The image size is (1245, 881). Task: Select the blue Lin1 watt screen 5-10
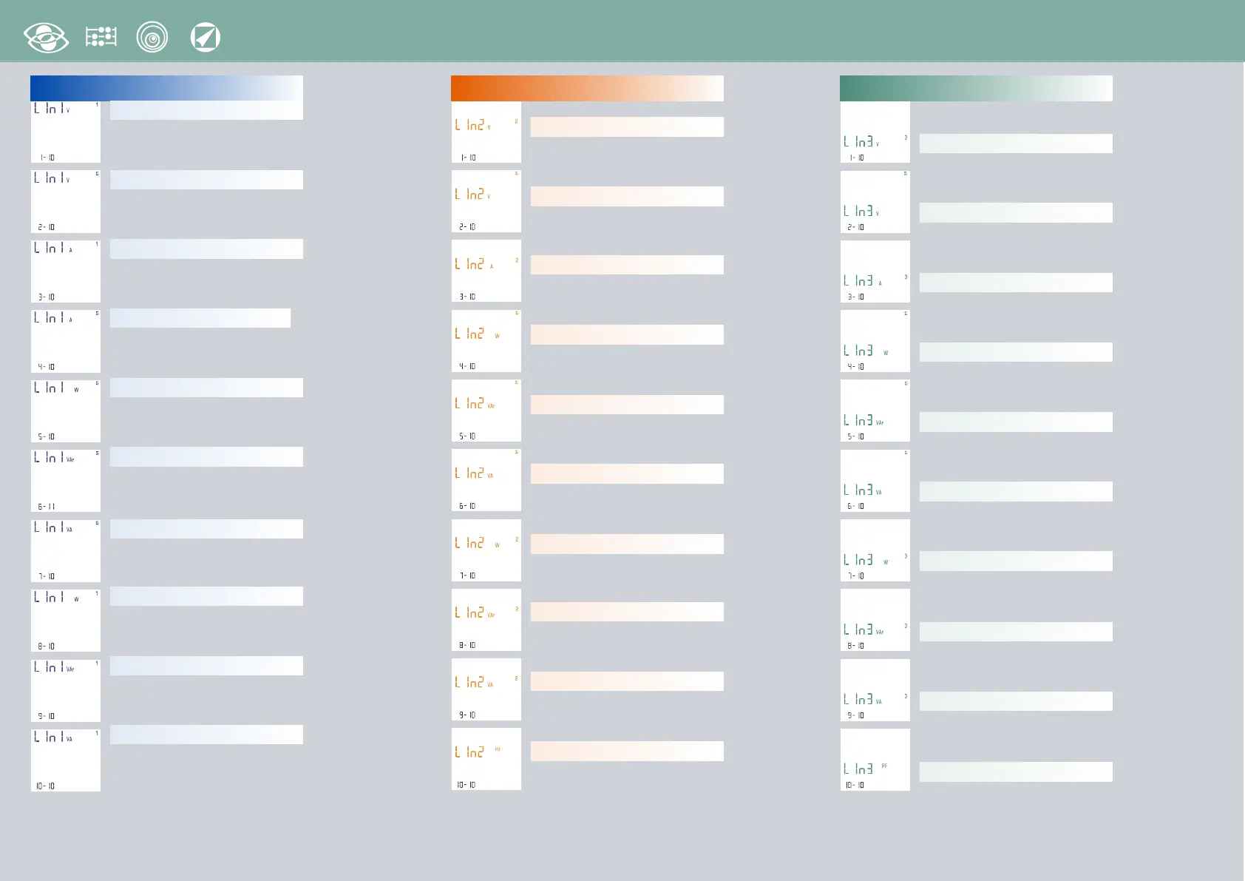click(66, 411)
